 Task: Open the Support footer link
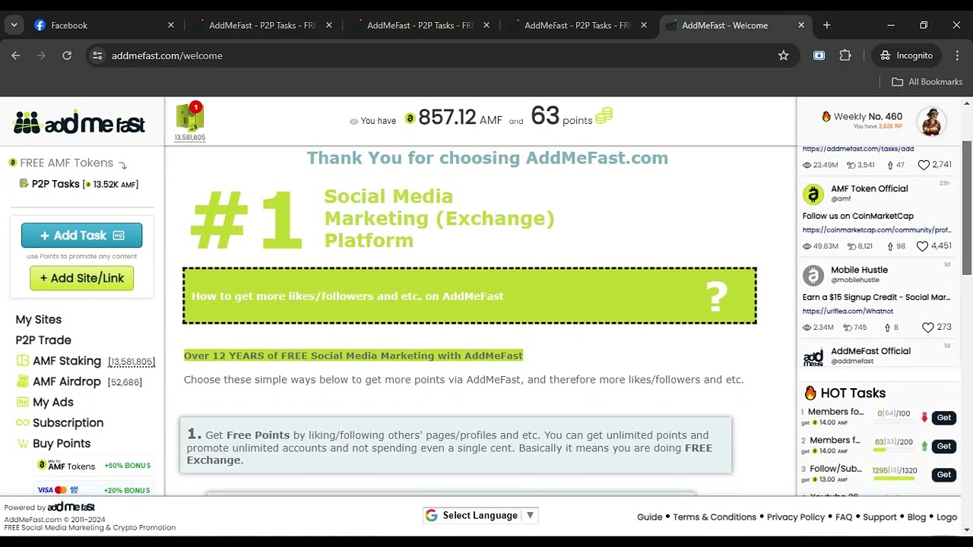pos(880,517)
